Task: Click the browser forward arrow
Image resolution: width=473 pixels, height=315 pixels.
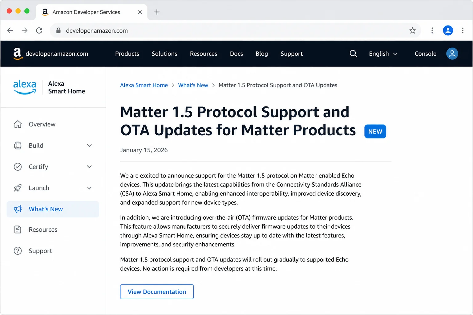Action: tap(25, 30)
